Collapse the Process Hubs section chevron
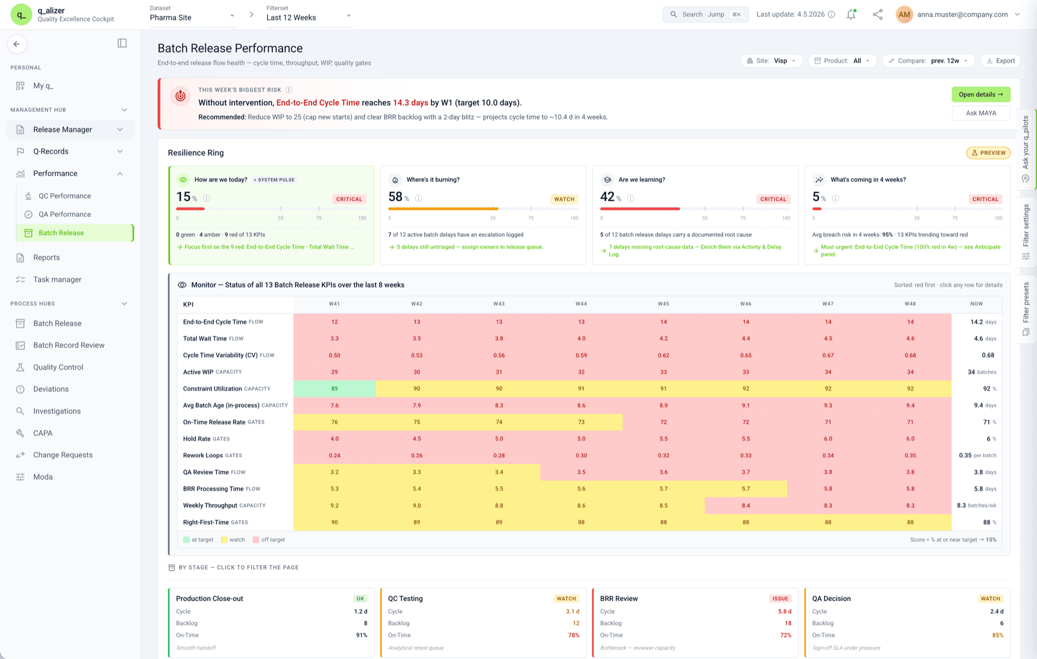Image resolution: width=1037 pixels, height=659 pixels. point(124,303)
